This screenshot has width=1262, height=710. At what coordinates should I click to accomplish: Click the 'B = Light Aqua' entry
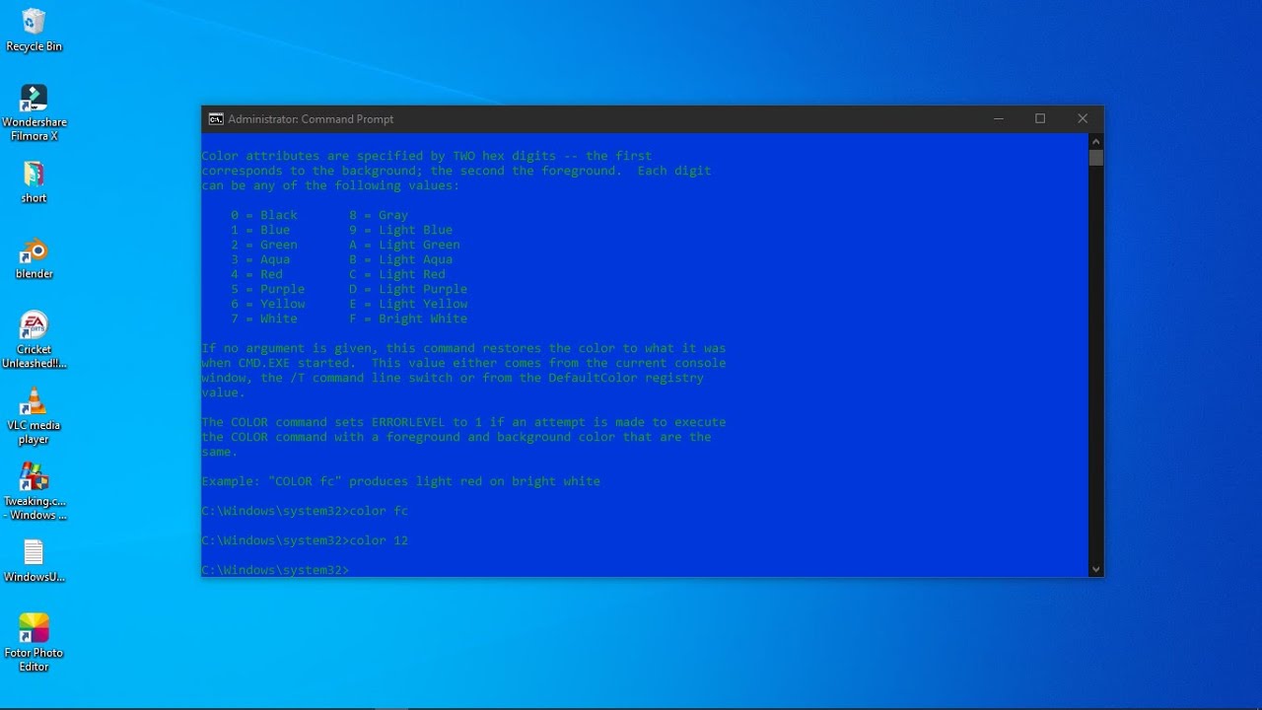pyautogui.click(x=401, y=259)
